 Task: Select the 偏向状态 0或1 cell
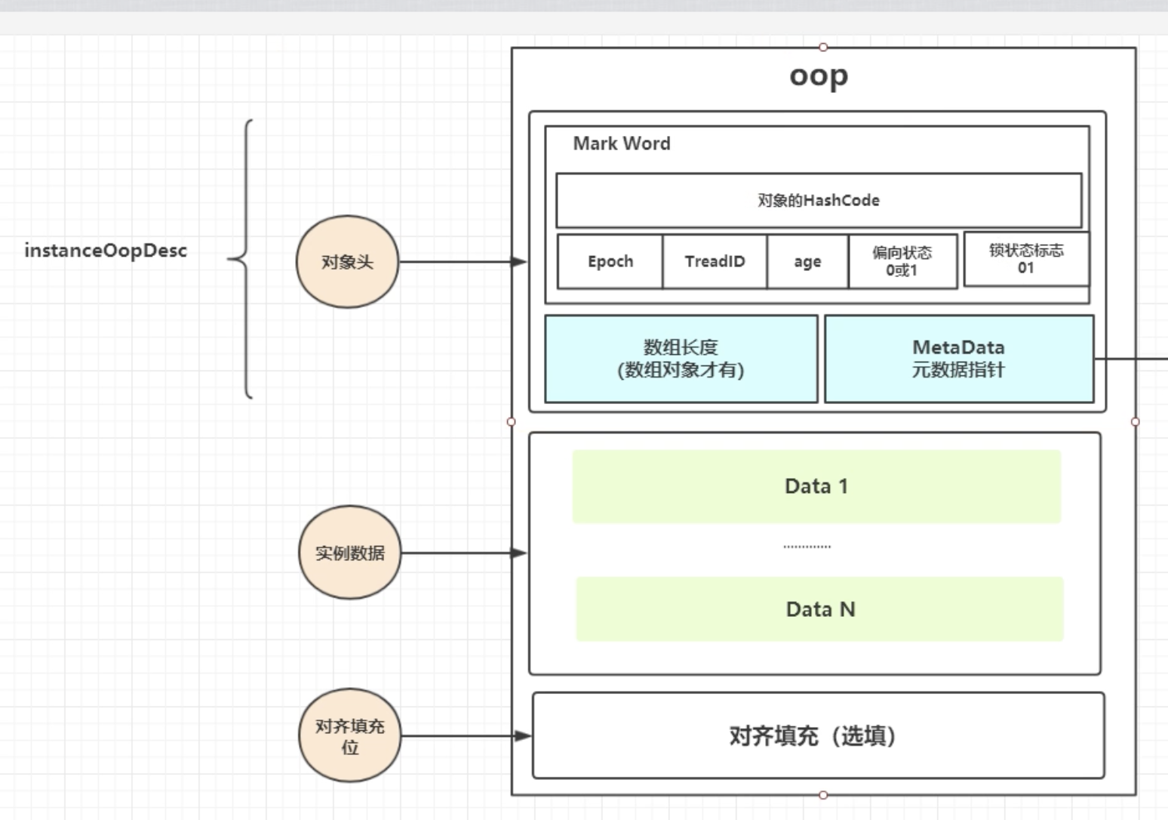[x=902, y=261]
